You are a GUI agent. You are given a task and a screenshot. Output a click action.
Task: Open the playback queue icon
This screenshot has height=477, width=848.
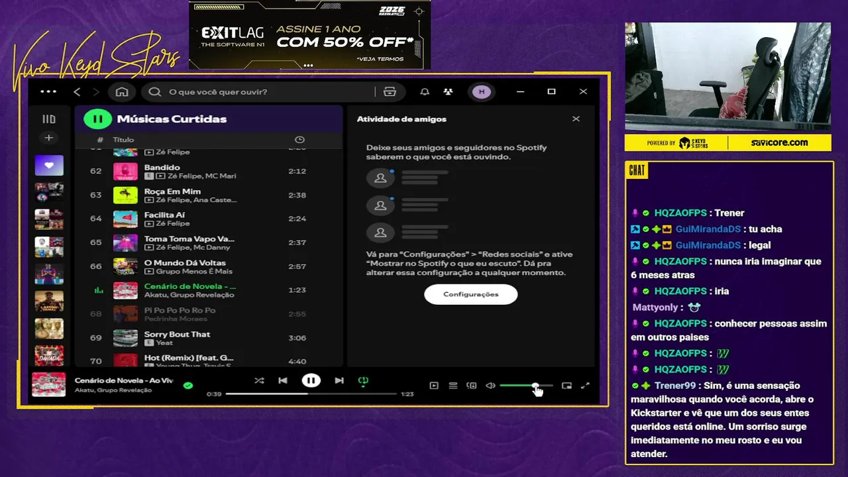(x=453, y=386)
